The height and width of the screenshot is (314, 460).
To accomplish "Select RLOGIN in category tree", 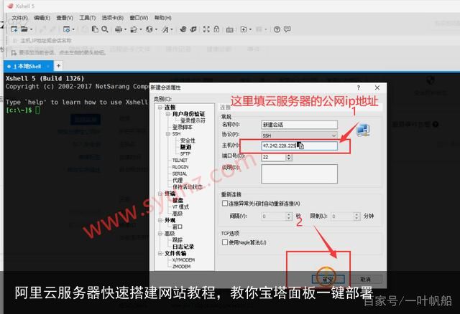I will pyautogui.click(x=180, y=167).
